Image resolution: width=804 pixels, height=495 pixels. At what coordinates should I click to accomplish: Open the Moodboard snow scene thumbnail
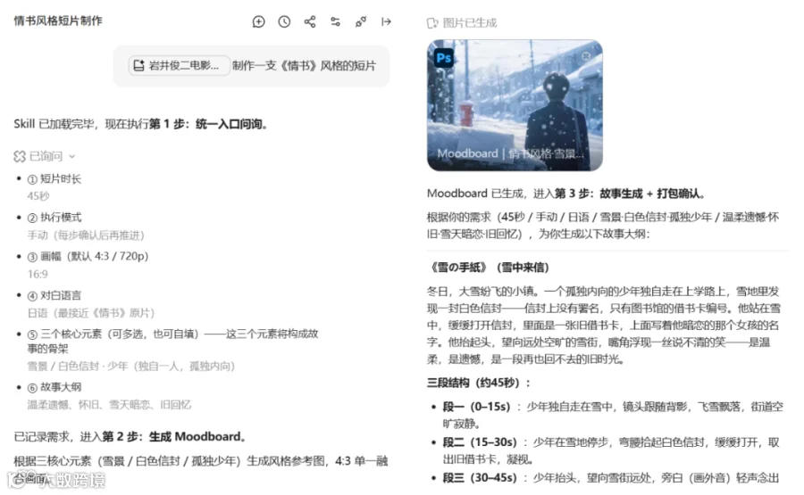click(x=515, y=105)
